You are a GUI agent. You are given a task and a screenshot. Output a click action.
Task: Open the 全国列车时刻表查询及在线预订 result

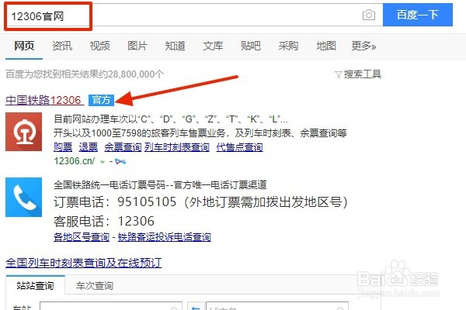[84, 263]
